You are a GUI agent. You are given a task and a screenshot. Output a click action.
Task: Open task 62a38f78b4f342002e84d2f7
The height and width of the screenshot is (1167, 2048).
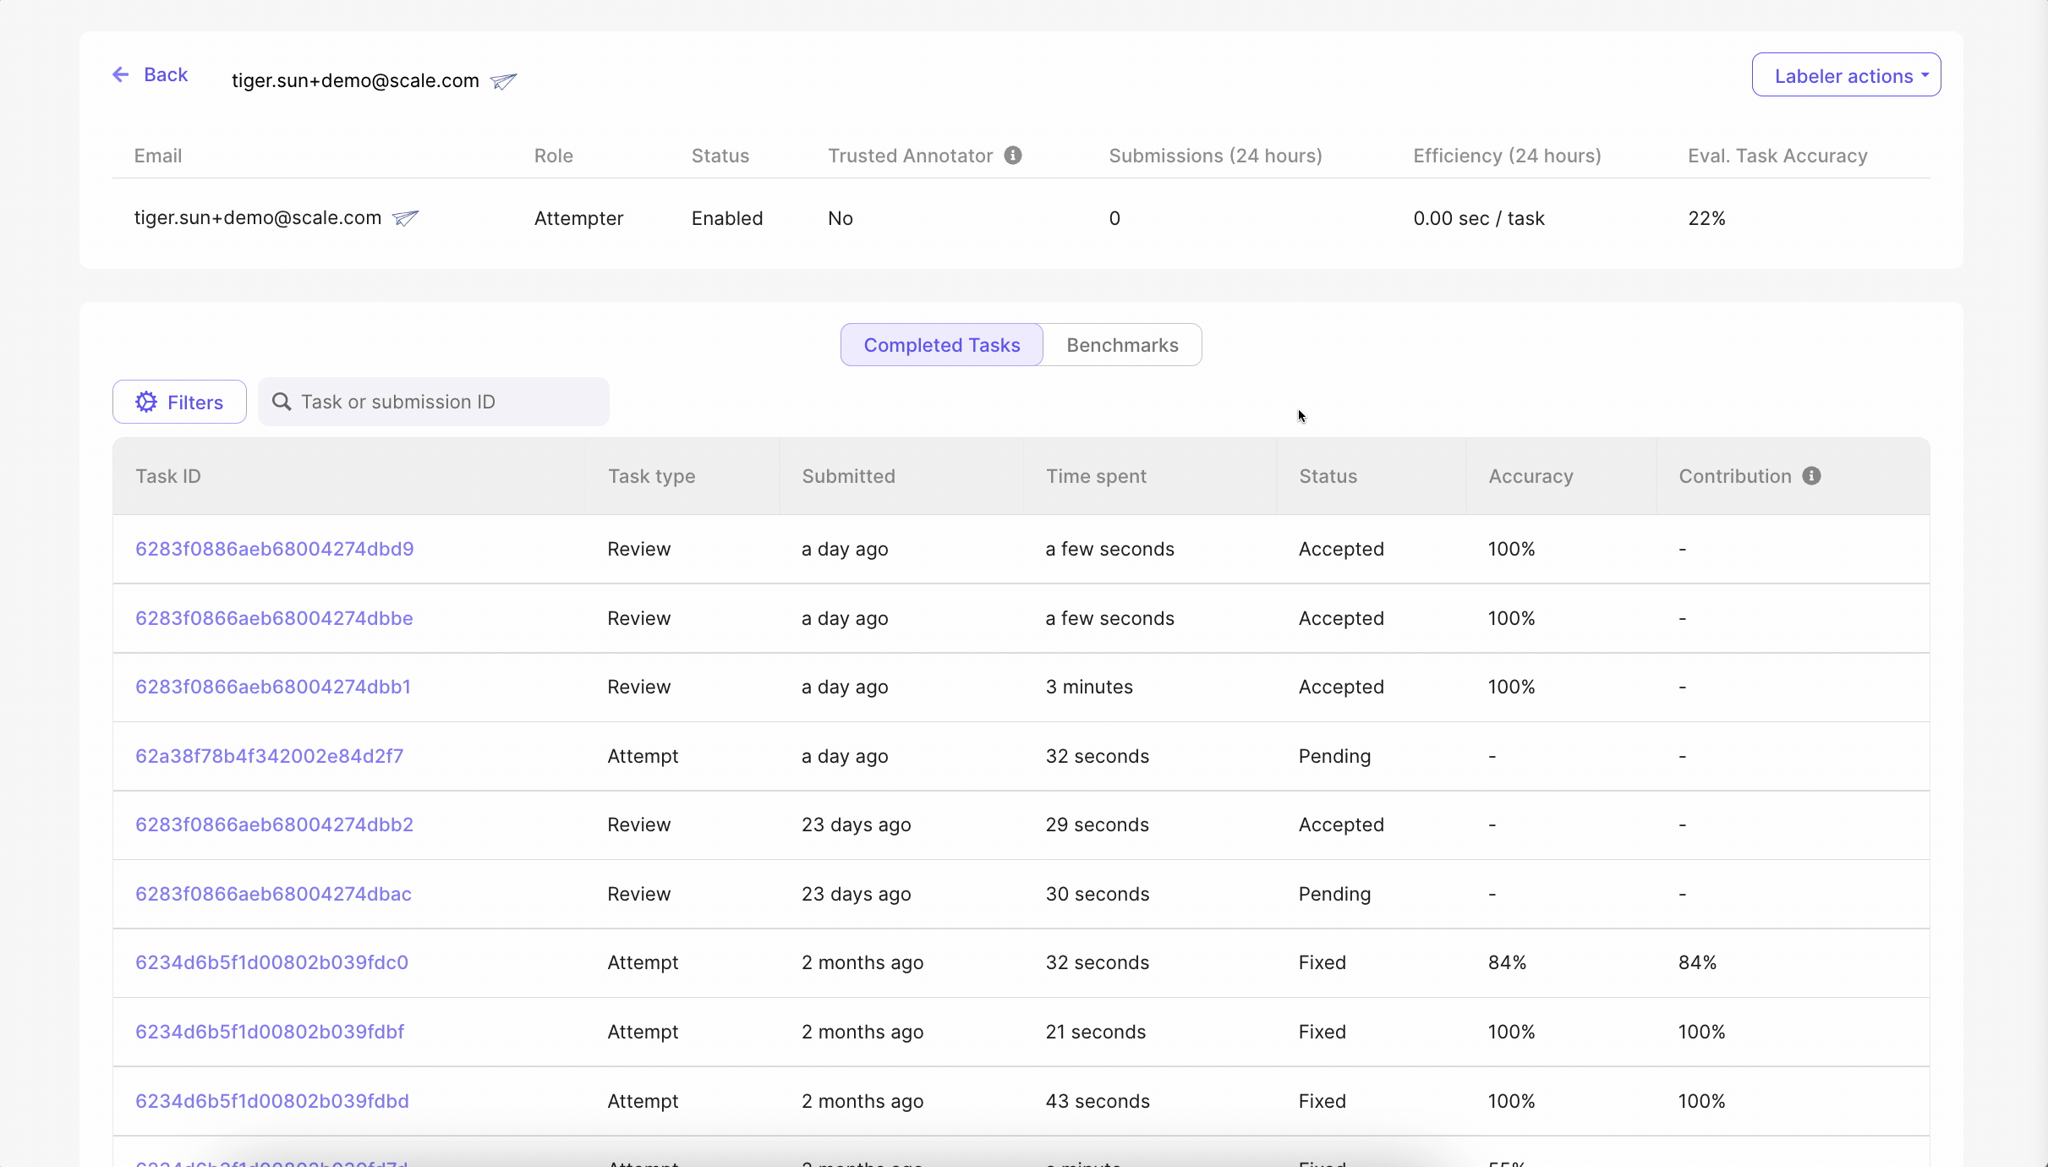click(270, 756)
